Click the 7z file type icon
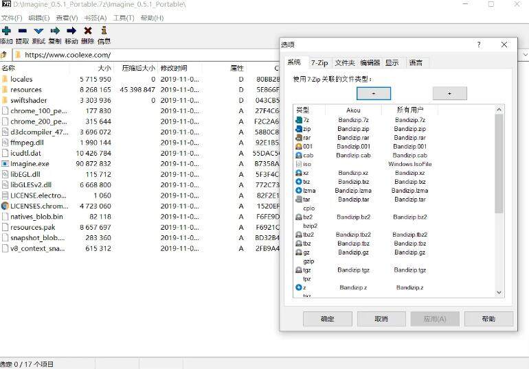 299,120
